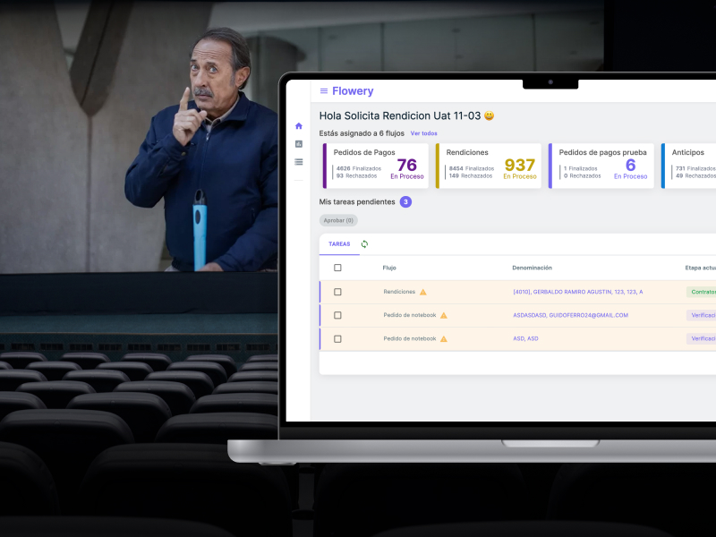Open the chart reports sidebar icon
The image size is (716, 537).
click(299, 144)
